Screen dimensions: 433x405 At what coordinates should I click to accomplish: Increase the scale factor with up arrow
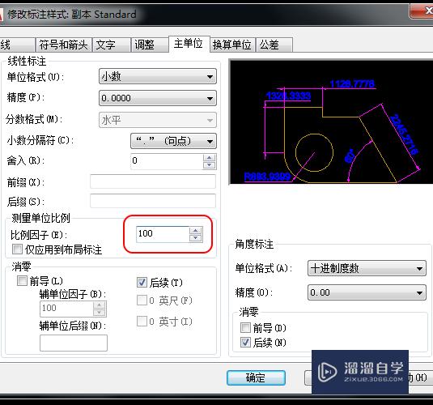tap(196, 231)
